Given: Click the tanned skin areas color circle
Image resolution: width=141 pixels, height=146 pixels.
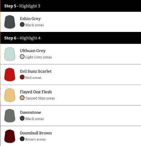Looking at the screenshot, I should coord(22,98).
